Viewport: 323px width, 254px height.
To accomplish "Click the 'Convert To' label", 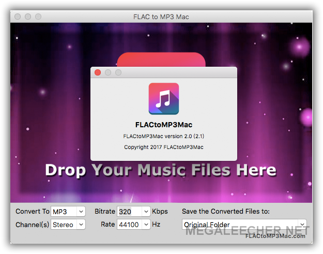I will click(33, 212).
